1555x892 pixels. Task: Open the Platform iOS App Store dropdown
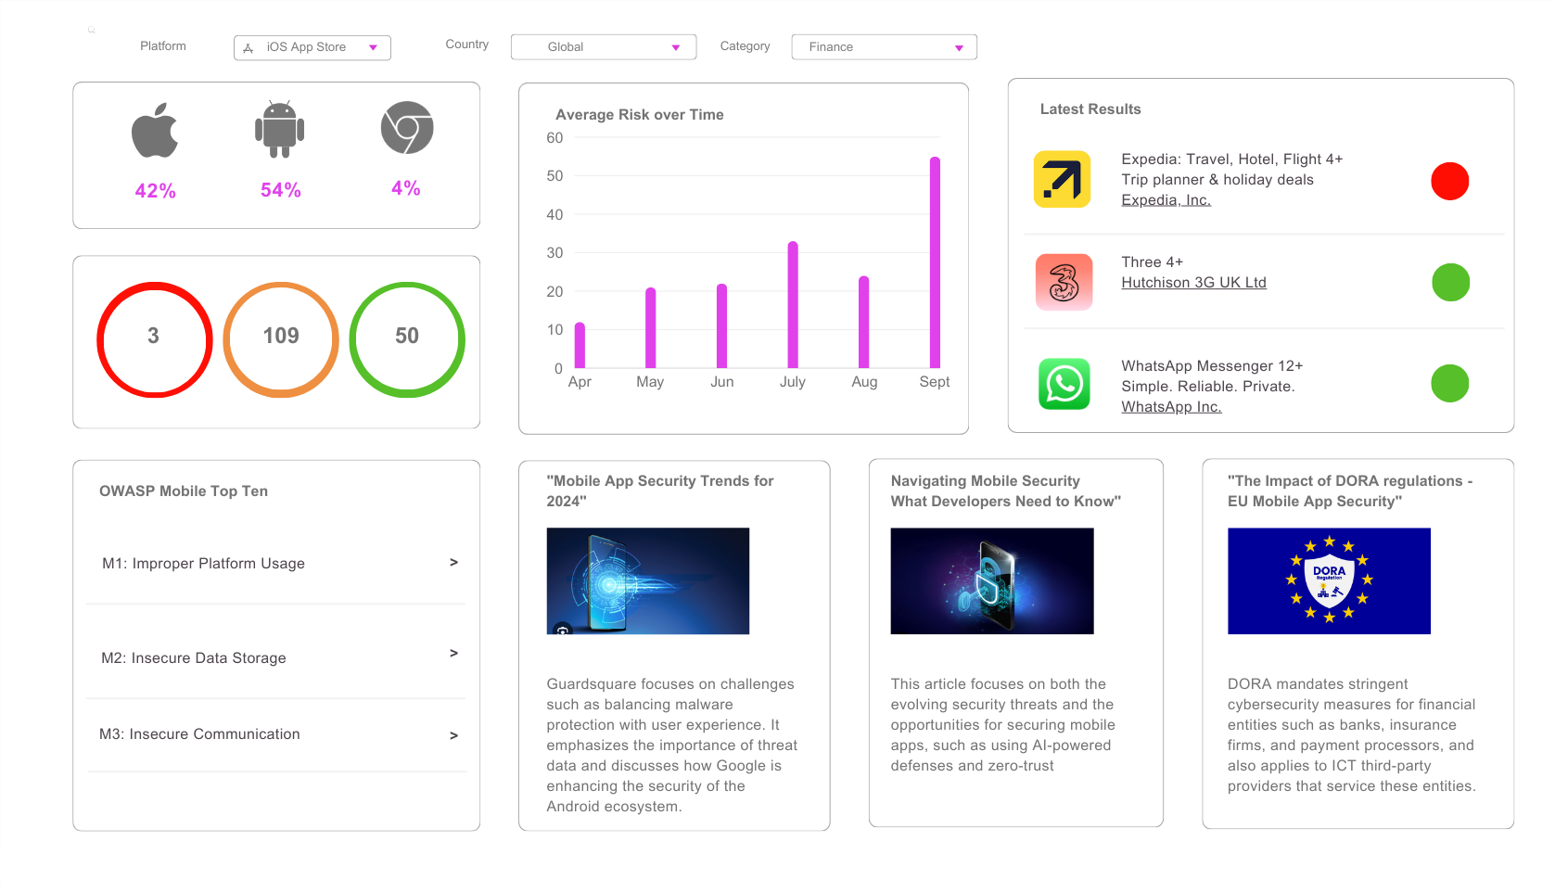click(x=312, y=47)
